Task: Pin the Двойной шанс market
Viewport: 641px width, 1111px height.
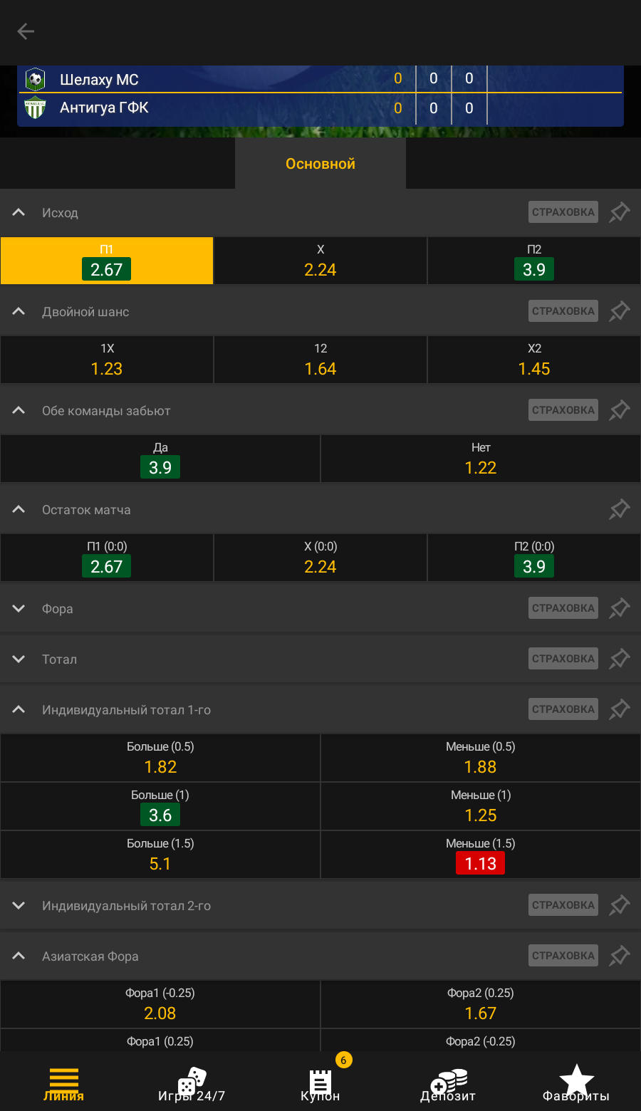Action: tap(620, 311)
